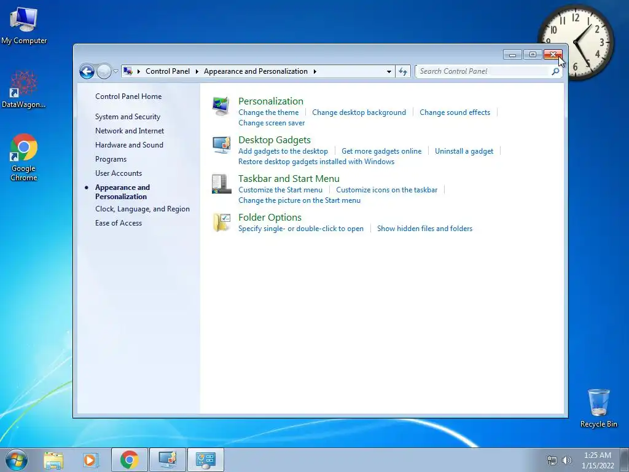The width and height of the screenshot is (629, 472).
Task: Minimize the Control Panel window
Action: tap(512, 55)
